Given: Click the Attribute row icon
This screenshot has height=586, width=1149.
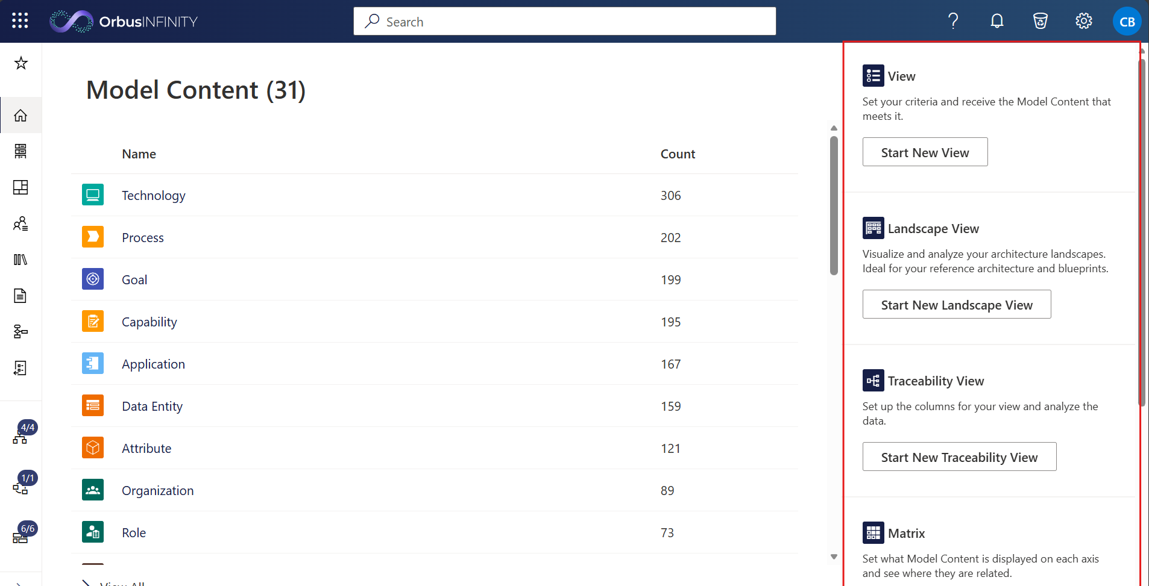Looking at the screenshot, I should pos(93,447).
